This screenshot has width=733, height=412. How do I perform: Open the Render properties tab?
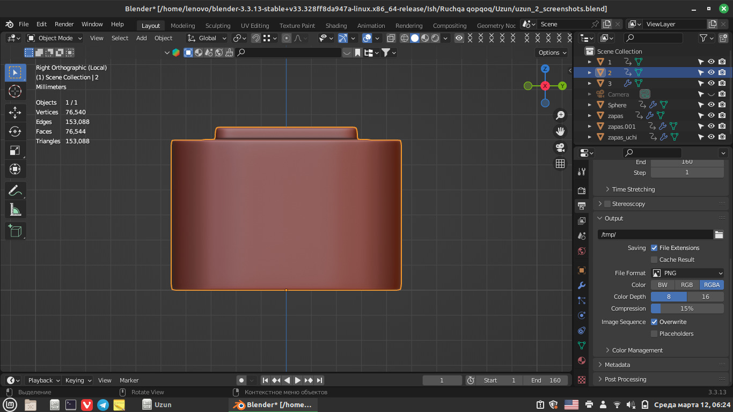pos(582,190)
